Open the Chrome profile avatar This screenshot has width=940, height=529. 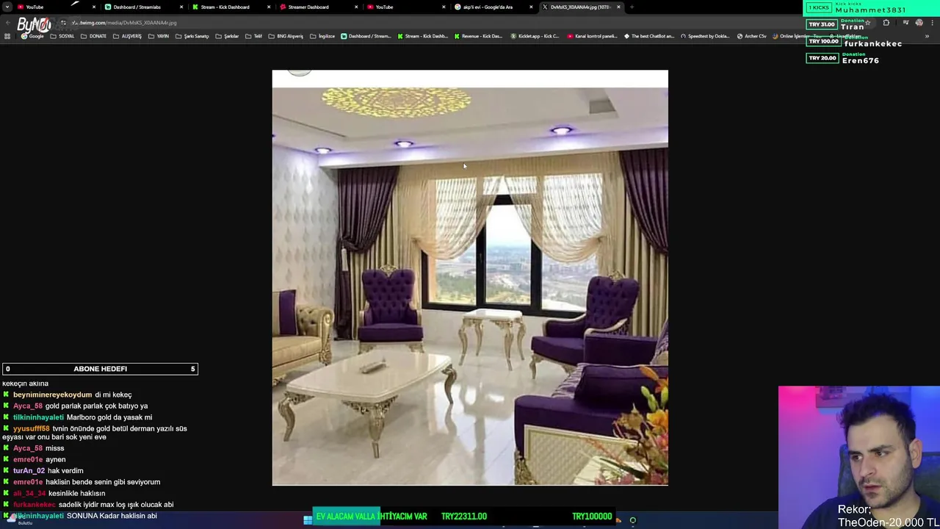[919, 23]
